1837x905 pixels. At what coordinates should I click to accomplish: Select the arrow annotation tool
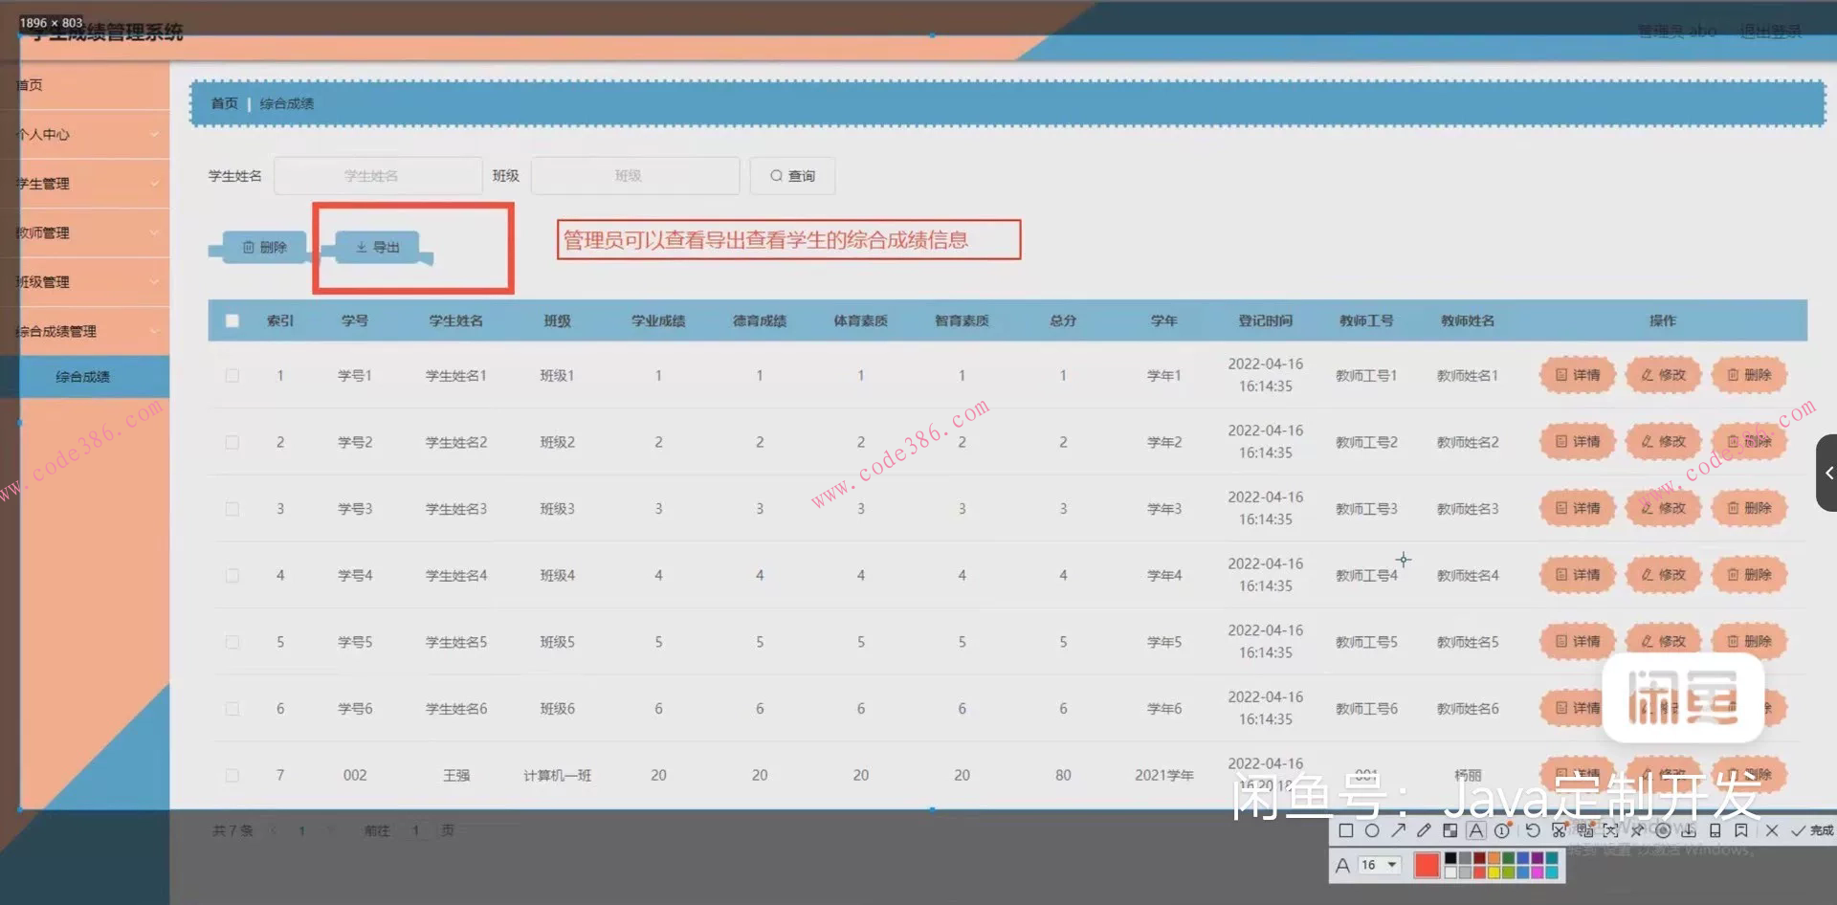1398,830
